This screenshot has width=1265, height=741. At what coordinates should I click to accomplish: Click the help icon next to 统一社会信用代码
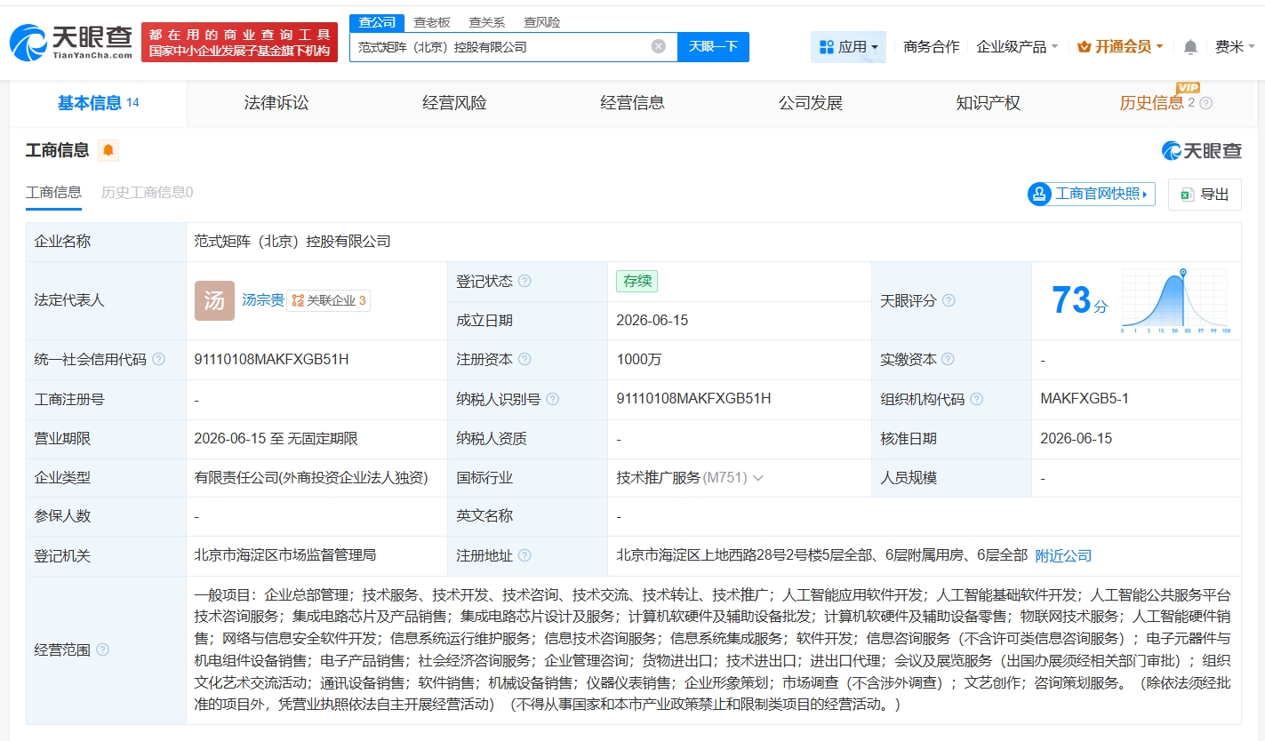pos(158,359)
